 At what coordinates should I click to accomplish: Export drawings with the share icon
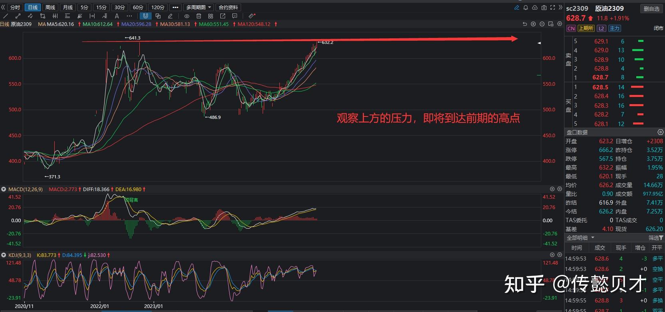223,16
